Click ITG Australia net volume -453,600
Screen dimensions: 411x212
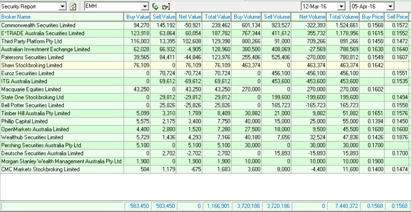click(x=309, y=81)
